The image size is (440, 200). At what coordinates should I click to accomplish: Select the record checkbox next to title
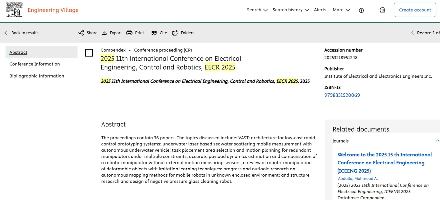[x=89, y=53]
